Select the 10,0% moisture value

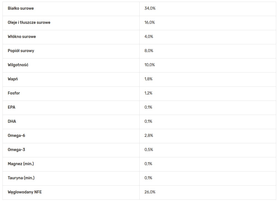coord(150,65)
